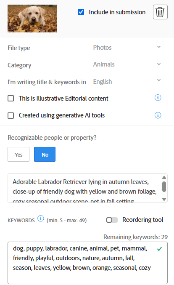The width and height of the screenshot is (174, 285).
Task: Choose No for recognizable people or property
Action: point(45,154)
